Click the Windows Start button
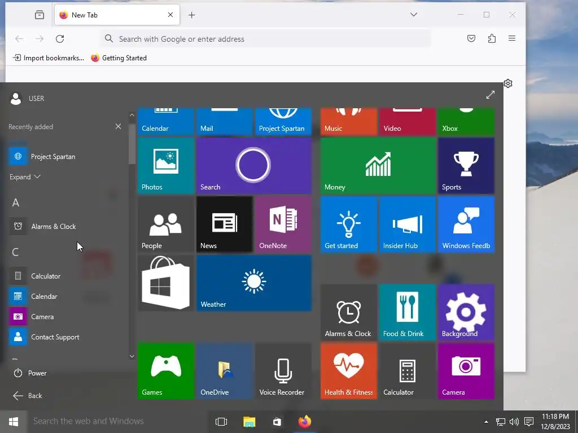This screenshot has height=433, width=578. (14, 421)
